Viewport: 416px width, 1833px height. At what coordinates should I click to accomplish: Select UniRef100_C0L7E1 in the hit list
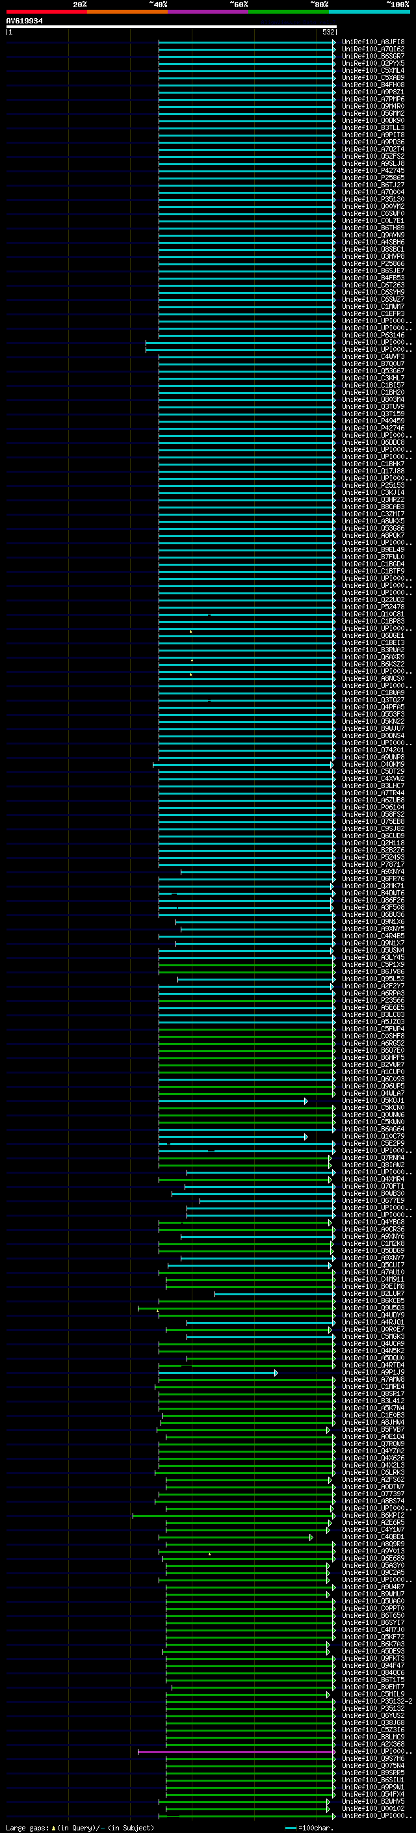(x=373, y=220)
